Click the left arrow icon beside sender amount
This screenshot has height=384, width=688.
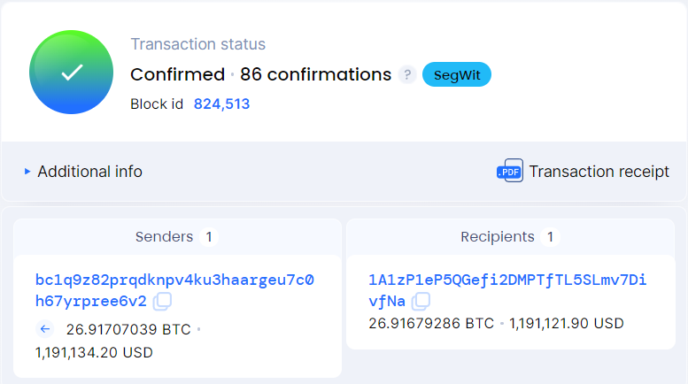(45, 330)
